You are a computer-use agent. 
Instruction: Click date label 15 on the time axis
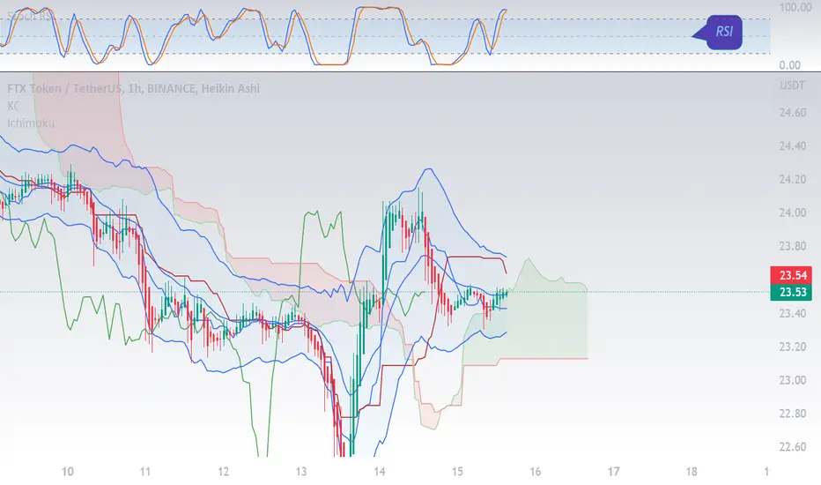tap(457, 472)
